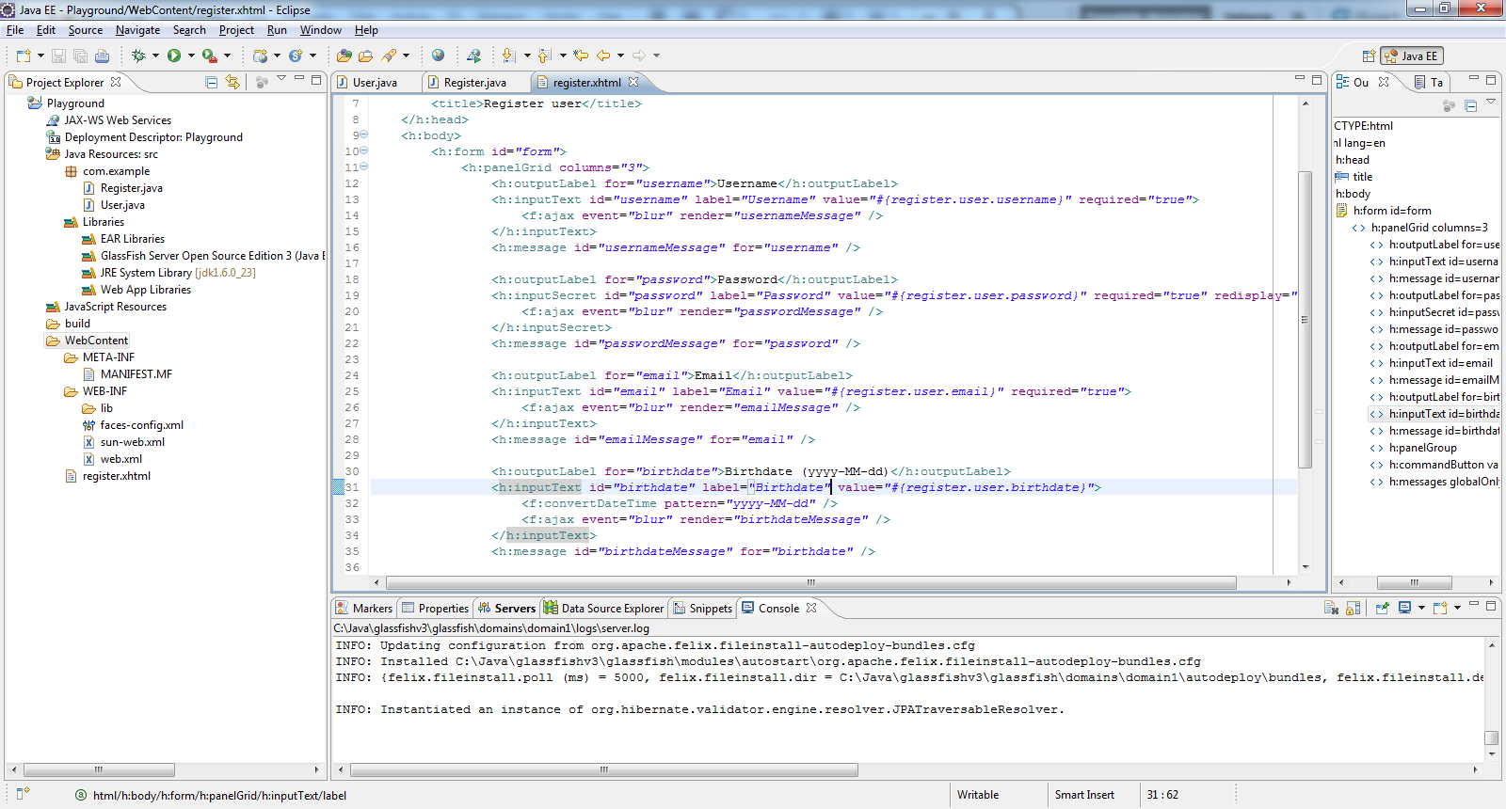Screen dimensions: 1506x809
Task: Select web.xml in Project Explorer
Action: click(x=121, y=459)
